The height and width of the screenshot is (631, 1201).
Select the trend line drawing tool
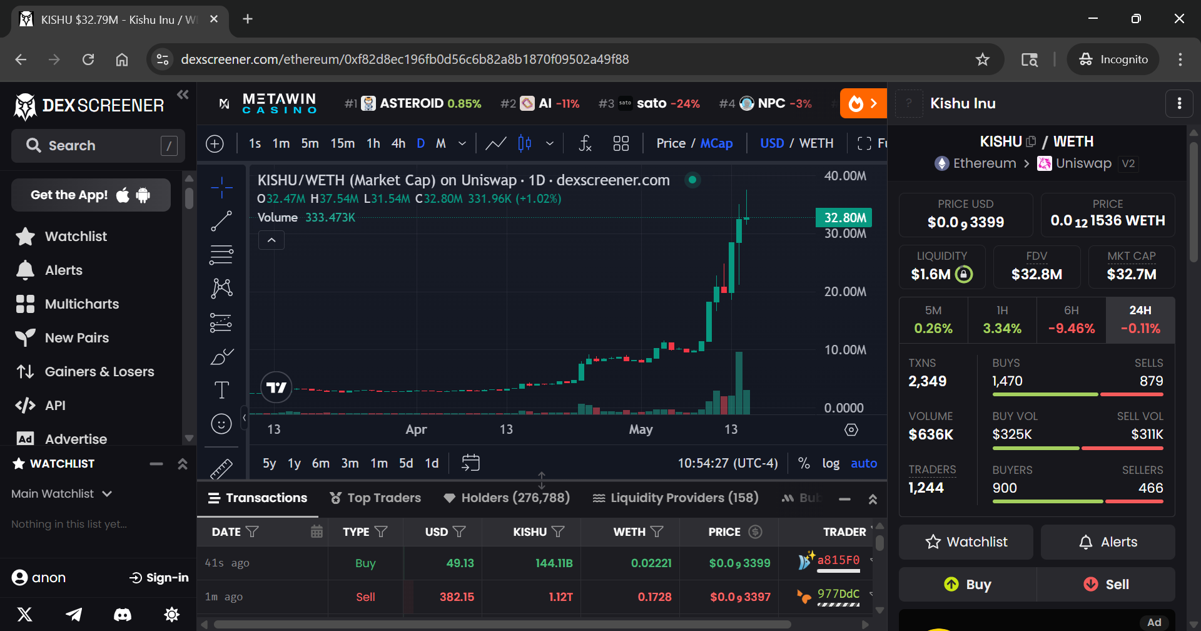[x=221, y=220]
